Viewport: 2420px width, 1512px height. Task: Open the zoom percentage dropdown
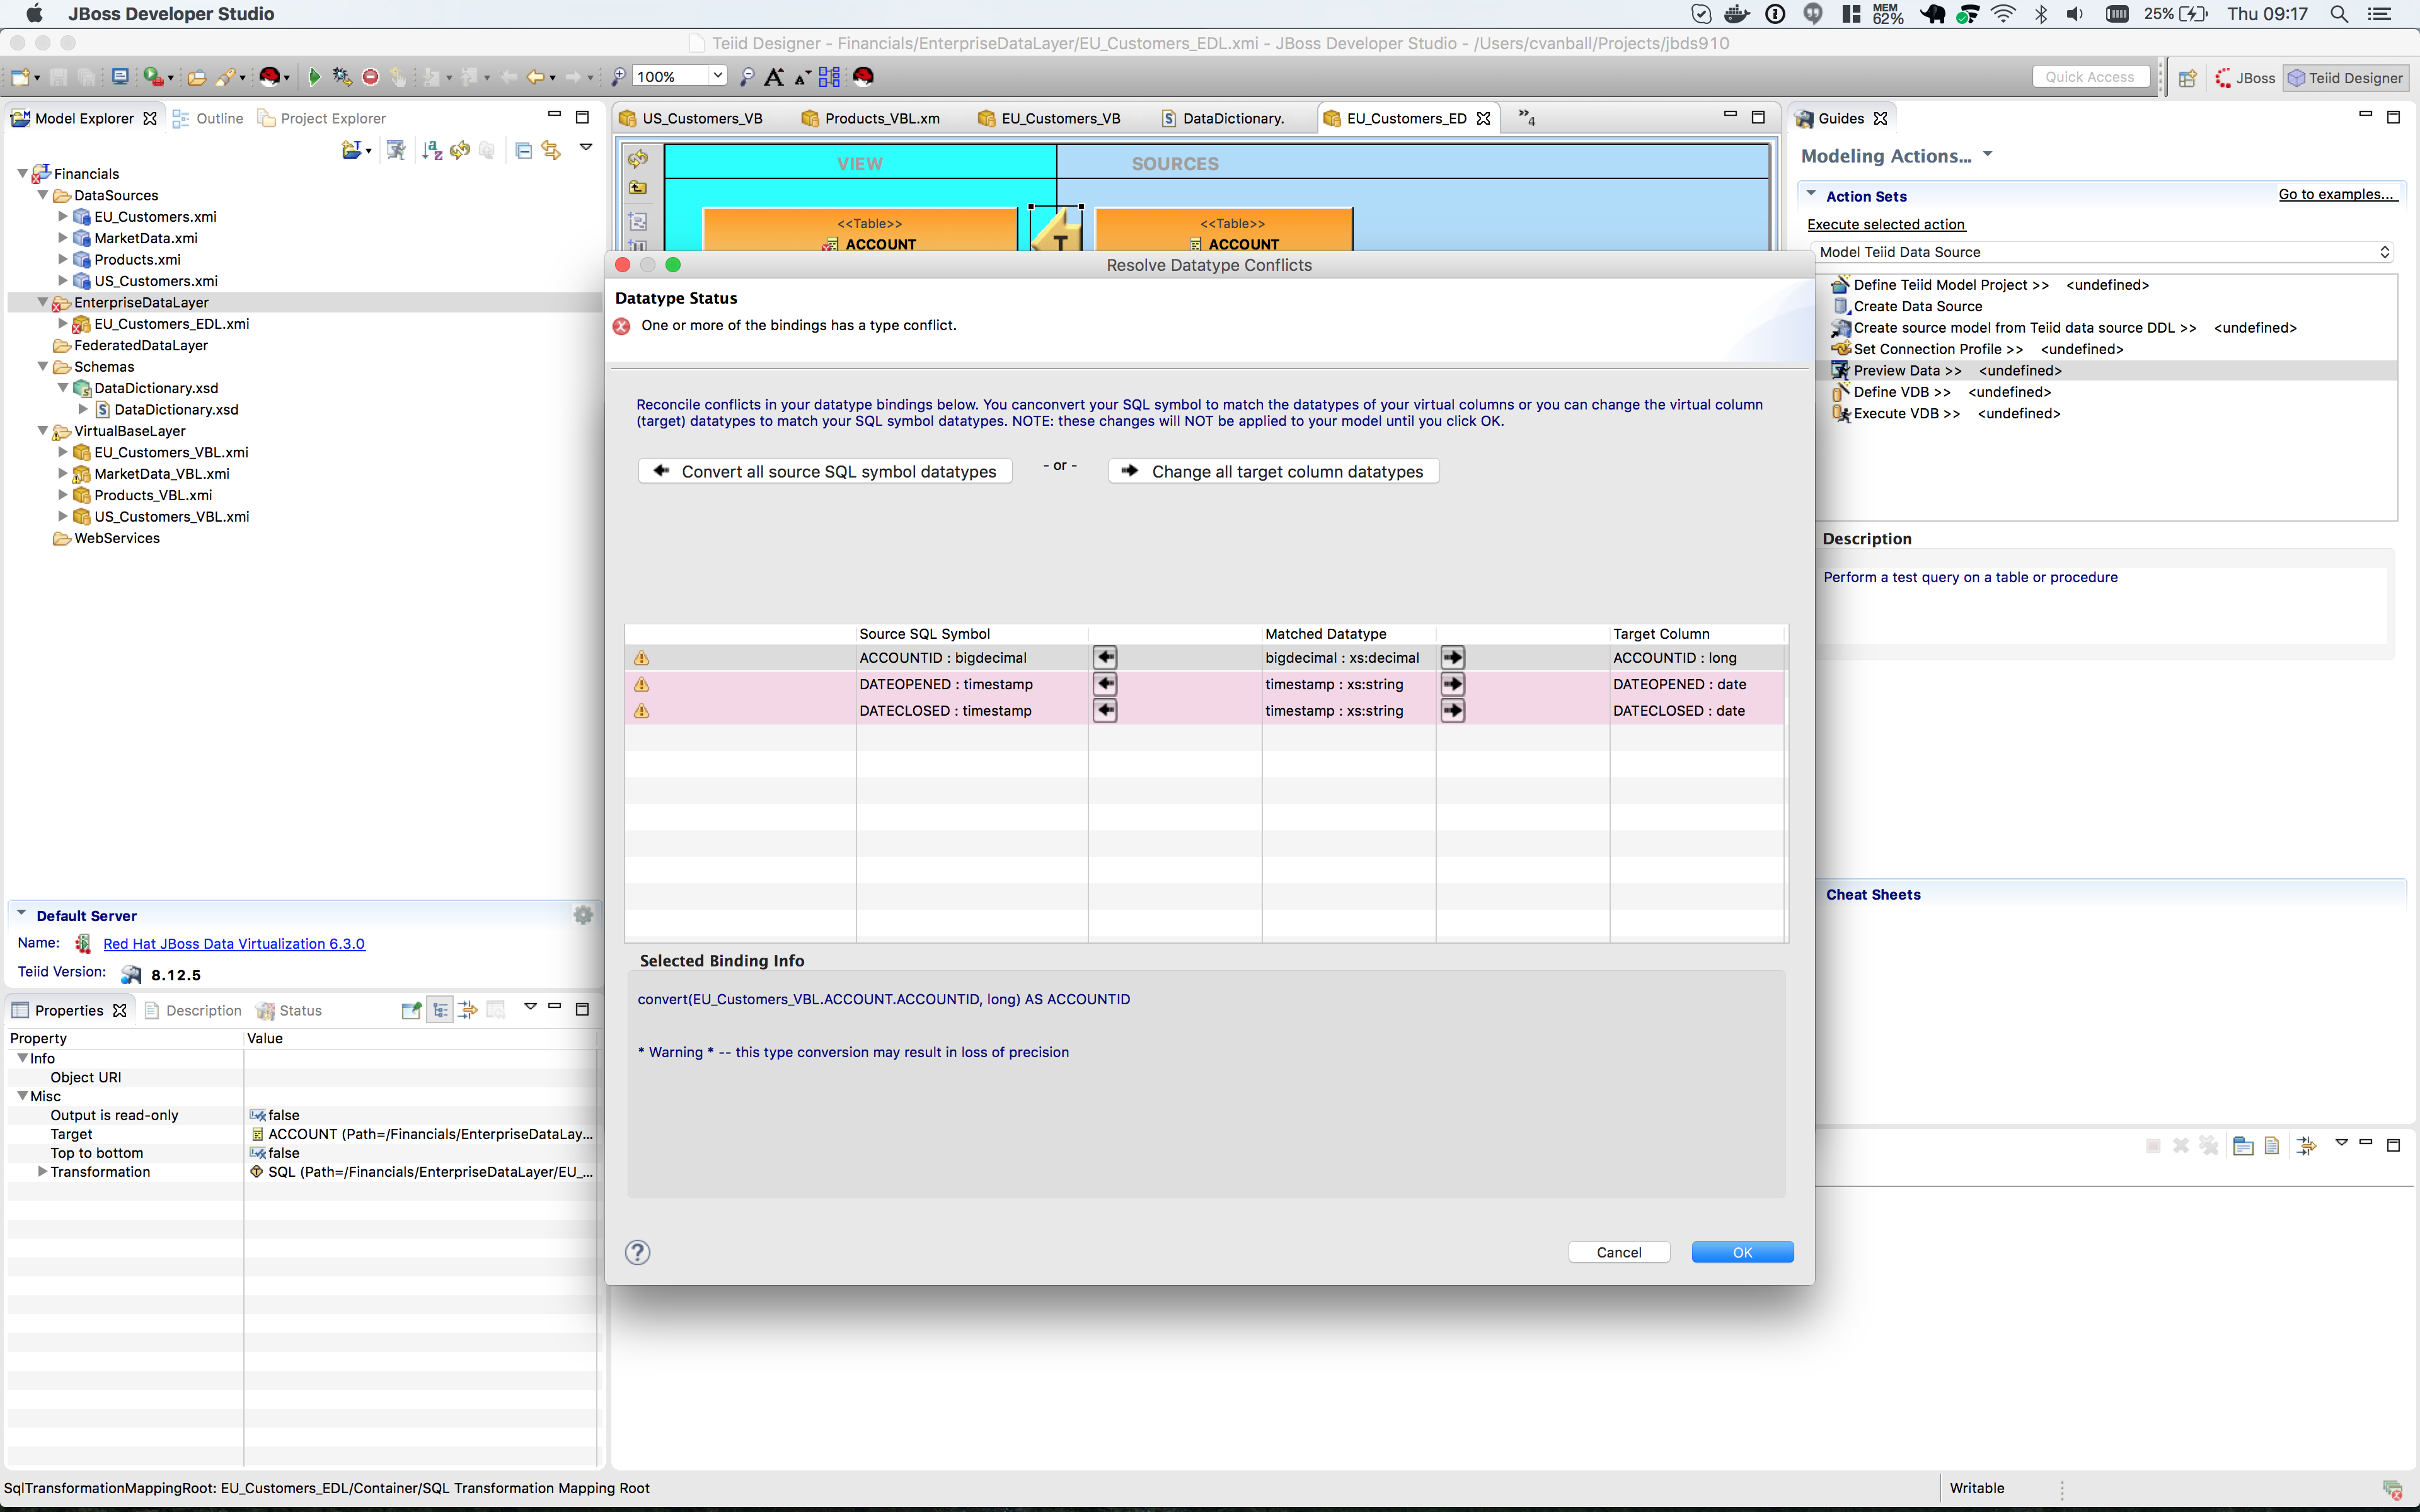[x=717, y=76]
